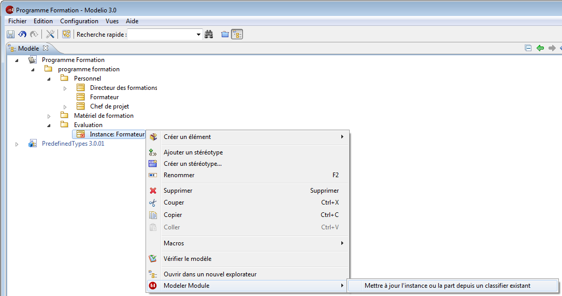Expand Directeur des formations class
Viewport: 562px width, 296px height.
click(x=65, y=88)
